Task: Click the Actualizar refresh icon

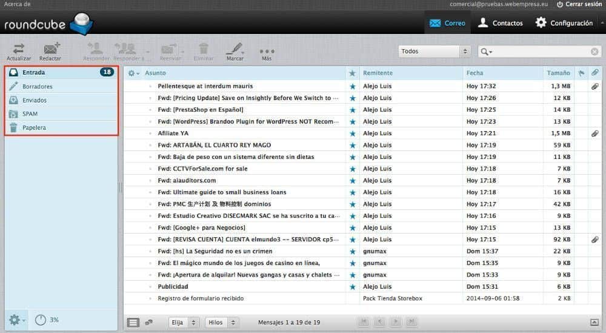Action: 19,49
